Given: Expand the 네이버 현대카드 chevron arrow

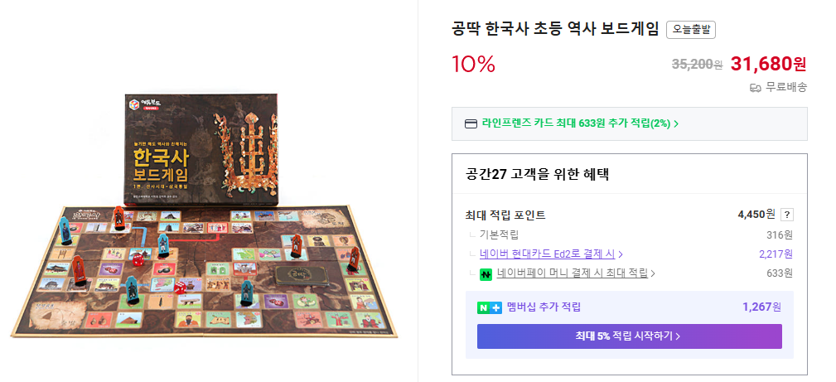Looking at the screenshot, I should coord(621,254).
